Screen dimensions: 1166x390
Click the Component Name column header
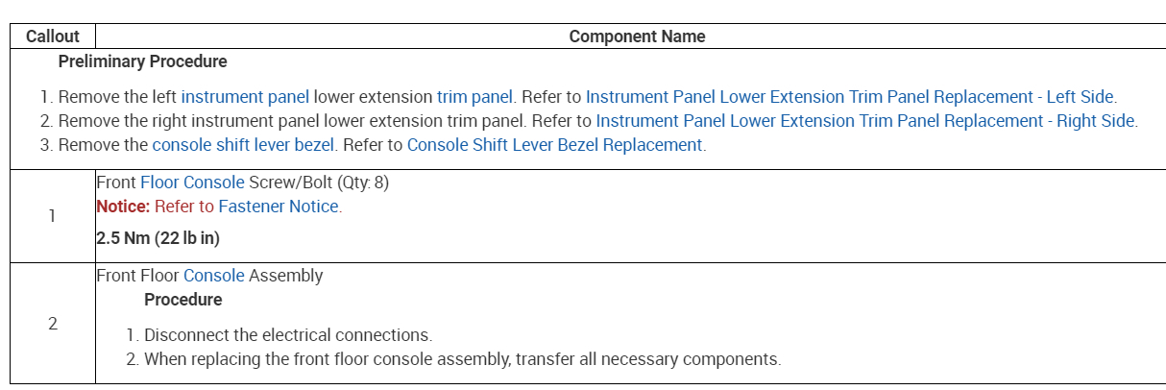[x=637, y=37]
